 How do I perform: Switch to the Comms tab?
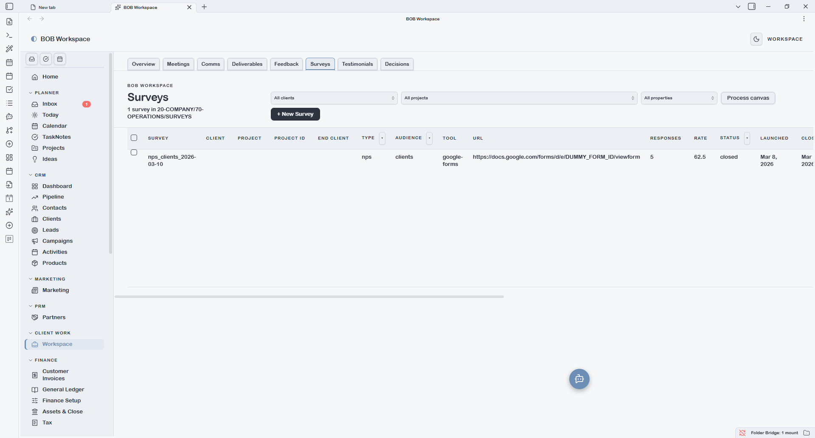tap(211, 64)
